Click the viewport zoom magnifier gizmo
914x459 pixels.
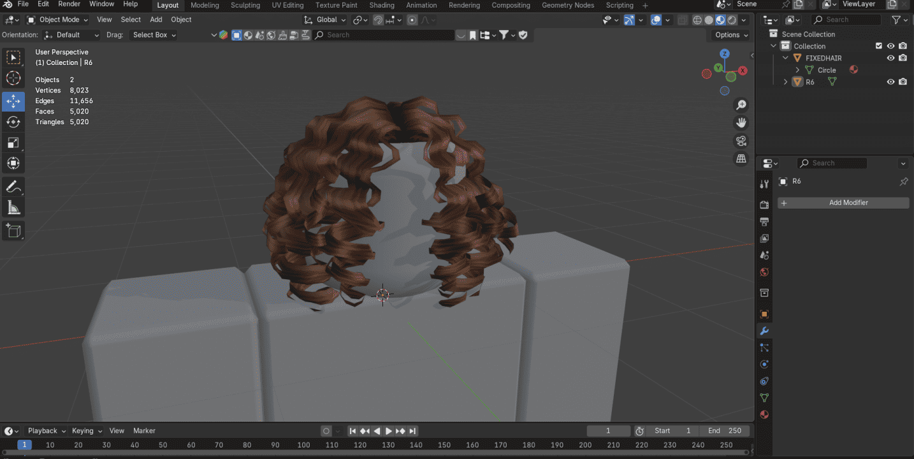pos(741,105)
